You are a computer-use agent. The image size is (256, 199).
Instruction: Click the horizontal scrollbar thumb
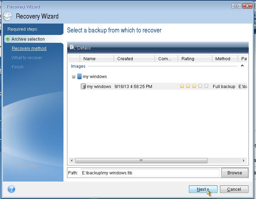[141, 160]
